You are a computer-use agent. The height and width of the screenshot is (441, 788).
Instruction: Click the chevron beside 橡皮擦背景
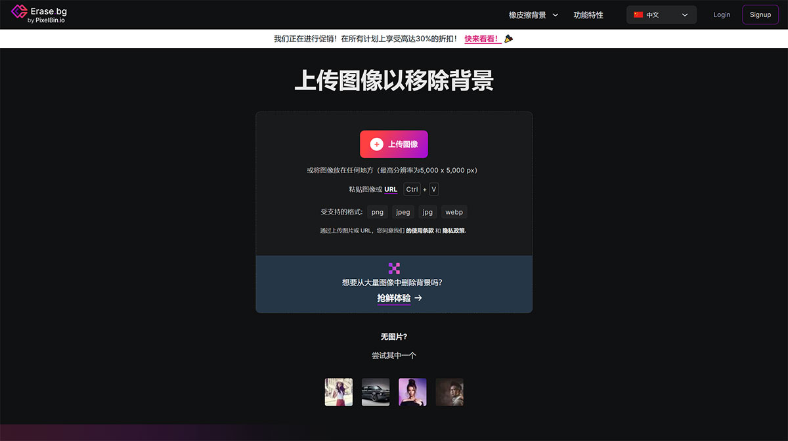pos(556,15)
